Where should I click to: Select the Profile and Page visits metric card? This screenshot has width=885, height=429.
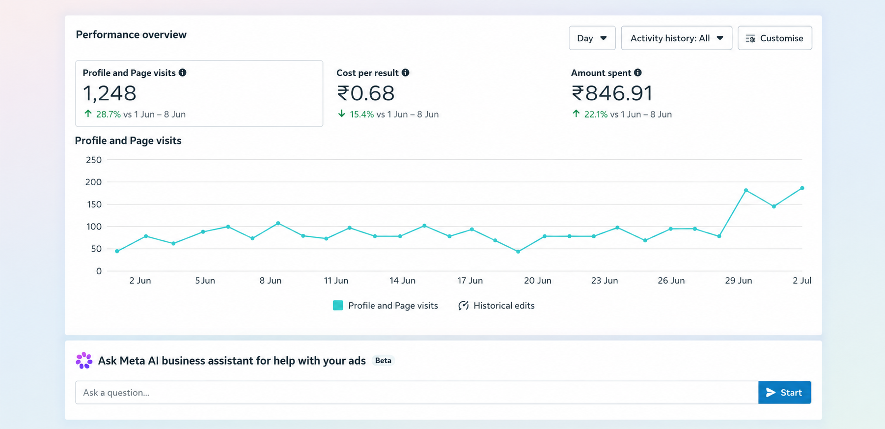coord(199,93)
